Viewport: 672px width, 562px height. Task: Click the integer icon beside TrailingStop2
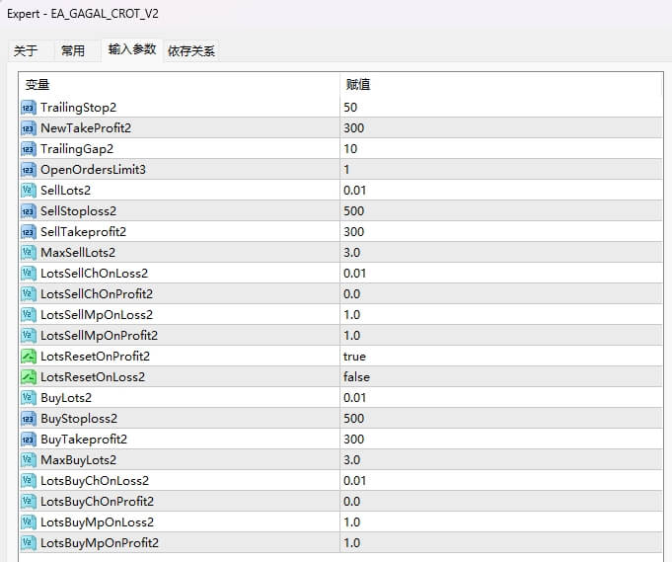click(x=29, y=108)
